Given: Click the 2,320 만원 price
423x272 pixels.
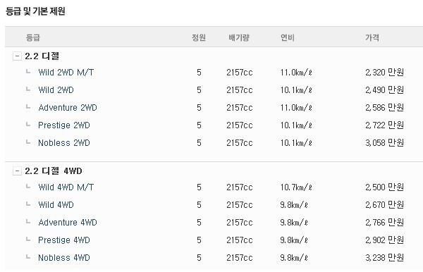Looking at the screenshot, I should (385, 73).
